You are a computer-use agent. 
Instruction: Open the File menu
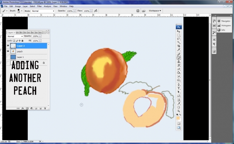coord(6,6)
